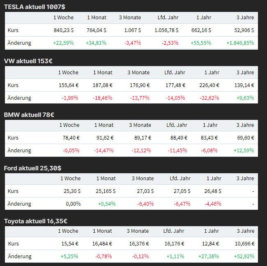Select Ford's 3 Monate price 27,03 $
267x266 pixels.
[x=144, y=191]
